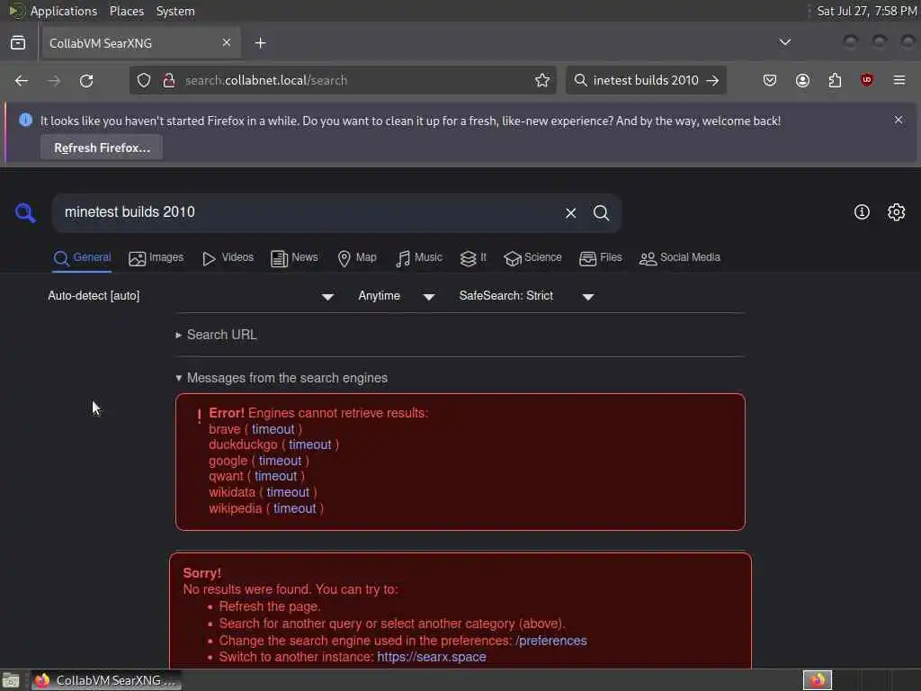This screenshot has width=921, height=691.
Task: Reload the page with the refresh icon
Action: [86, 80]
